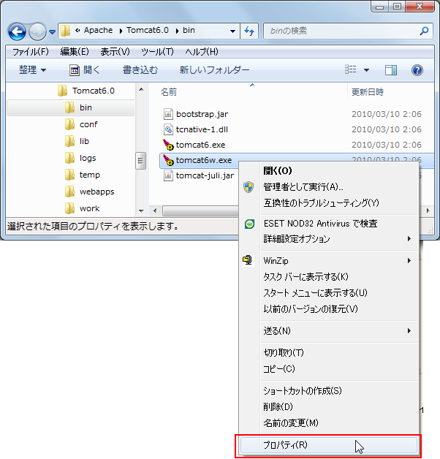The width and height of the screenshot is (440, 459).
Task: Click the tomcat6.exe file icon
Action: pyautogui.click(x=167, y=145)
